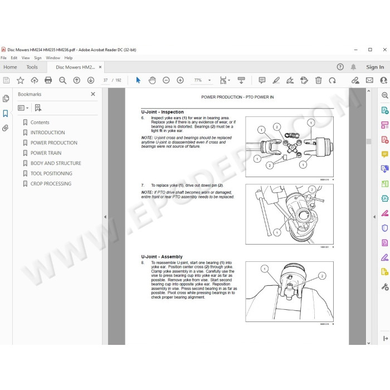Select the Disc Mowers document tab
The width and height of the screenshot is (390, 390).
pyautogui.click(x=75, y=67)
